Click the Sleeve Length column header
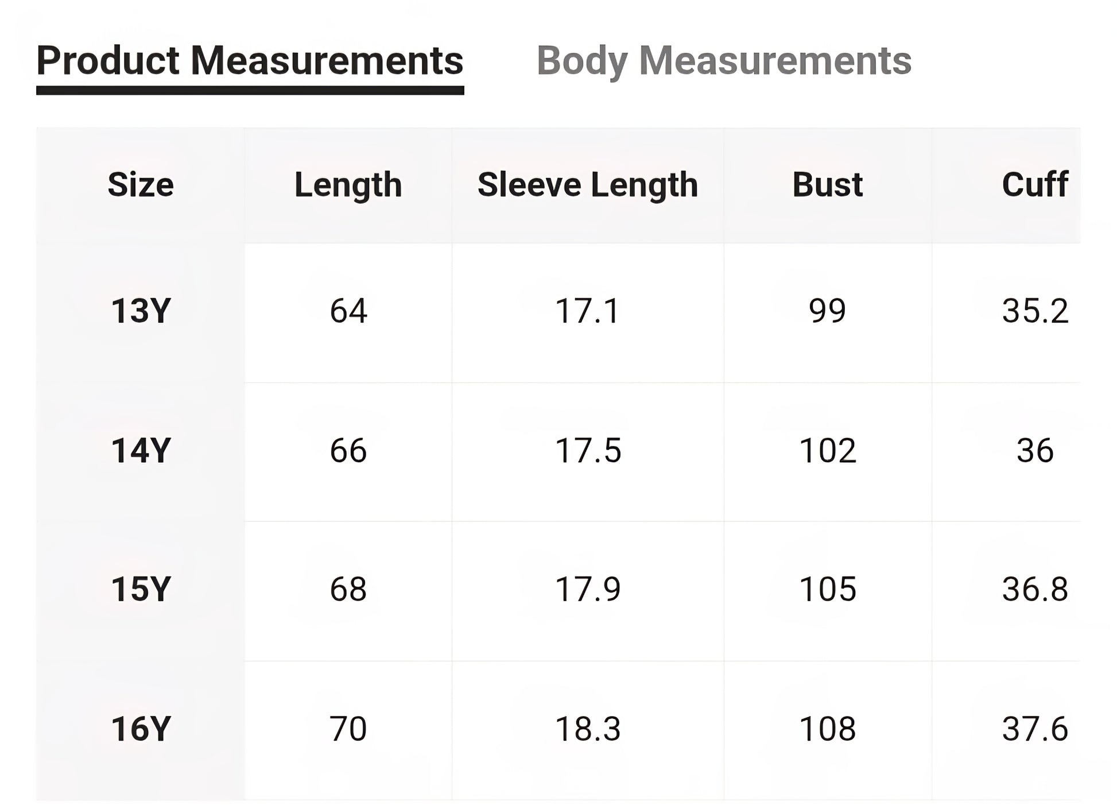 pos(587,185)
